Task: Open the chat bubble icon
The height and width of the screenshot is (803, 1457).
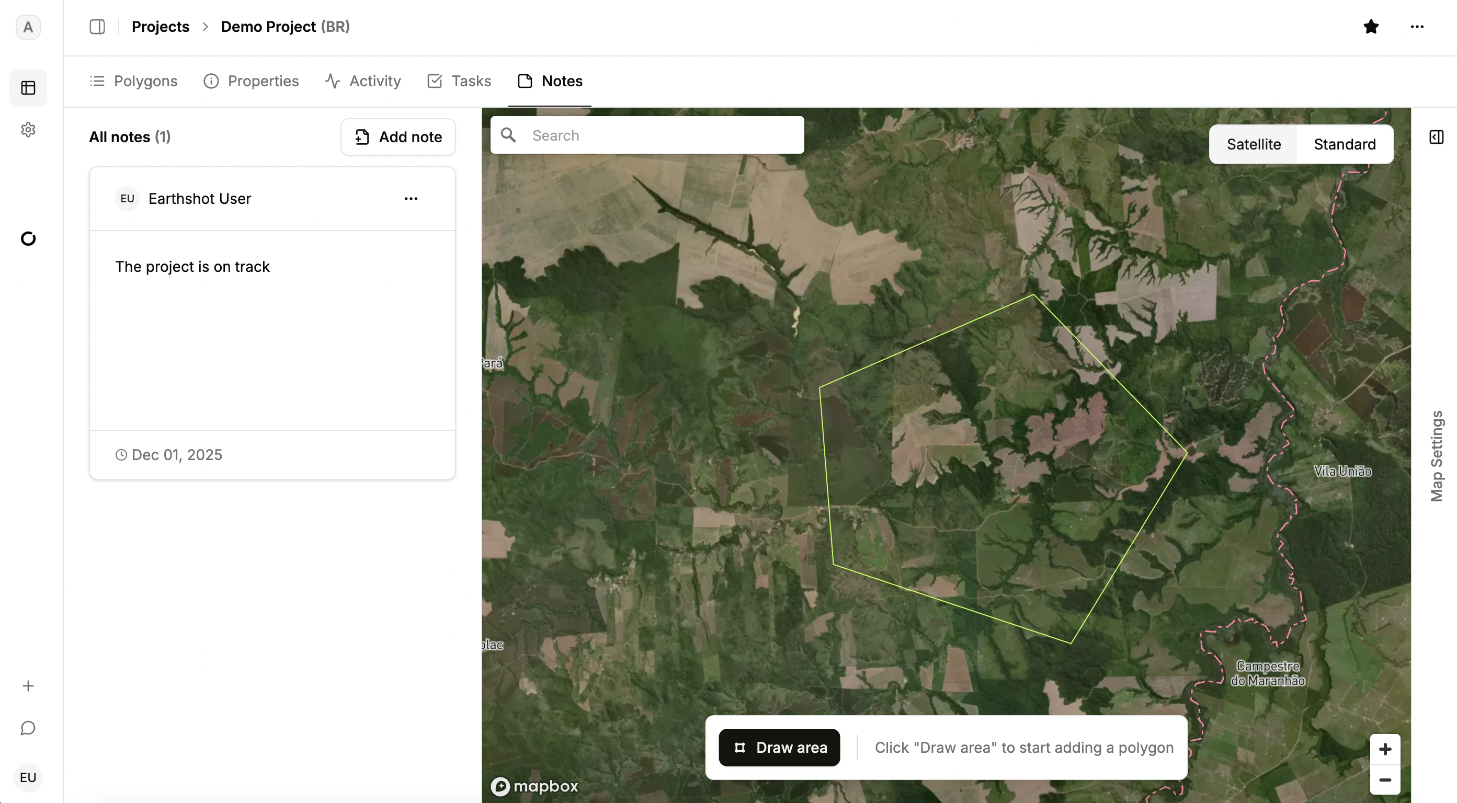Action: pos(28,728)
